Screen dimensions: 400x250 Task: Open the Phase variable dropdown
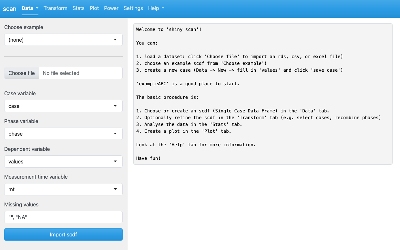tap(63, 134)
